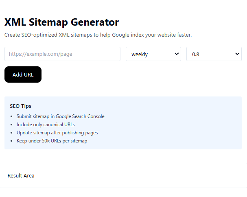Click bullet point before Update sitemap tip
The height and width of the screenshot is (197, 247).
[x=11, y=133]
